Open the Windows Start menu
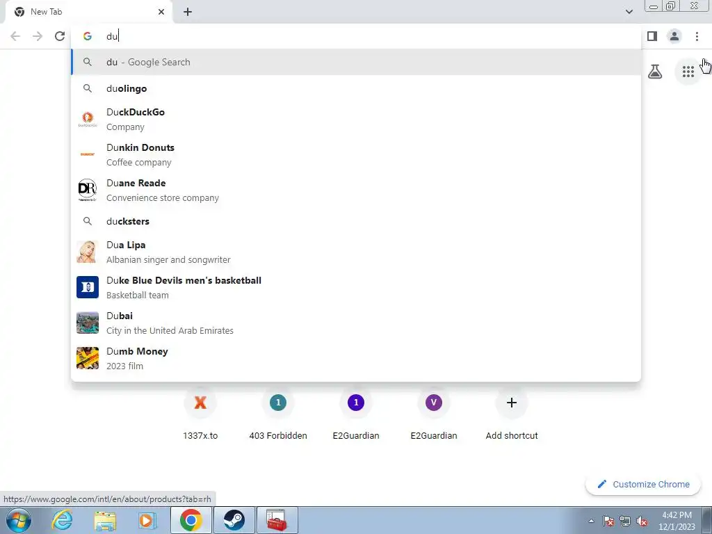Screen dimensions: 712x534 pos(19,520)
